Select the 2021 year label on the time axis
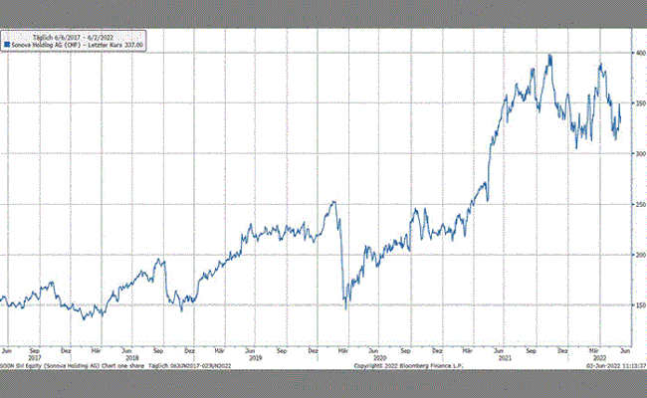 (503, 358)
